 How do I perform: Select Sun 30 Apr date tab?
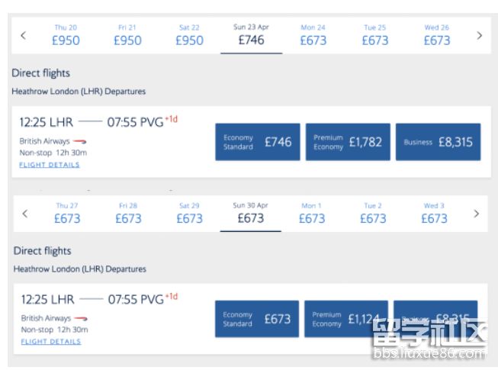click(x=250, y=214)
